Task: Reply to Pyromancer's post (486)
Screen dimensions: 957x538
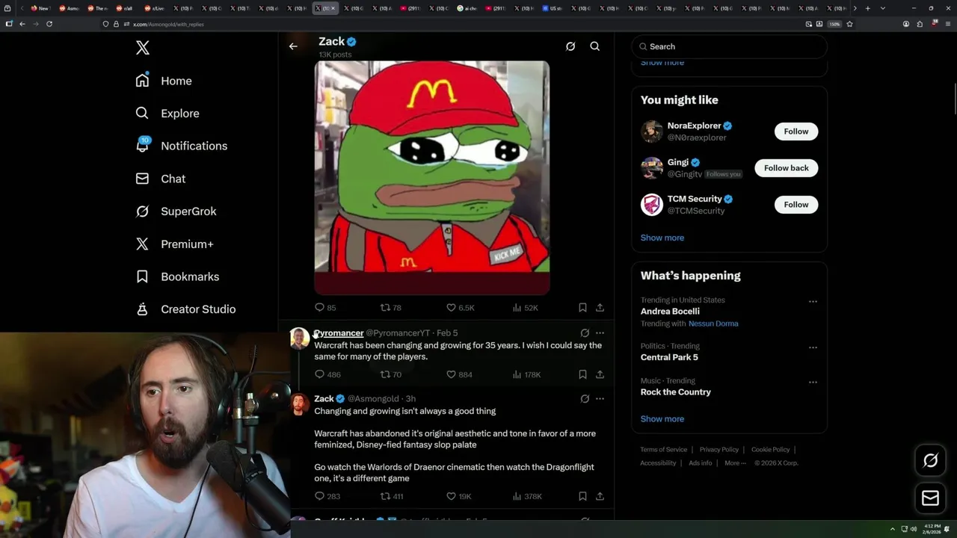Action: point(327,374)
